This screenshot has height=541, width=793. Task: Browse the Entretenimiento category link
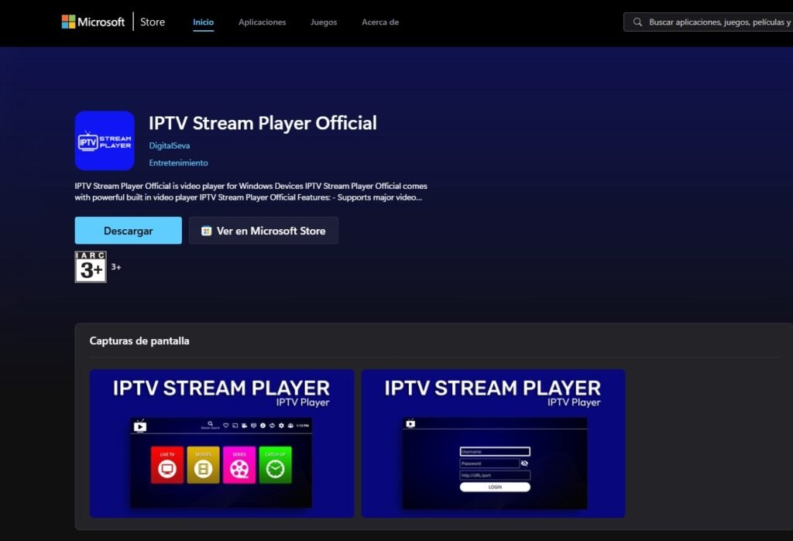coord(178,163)
